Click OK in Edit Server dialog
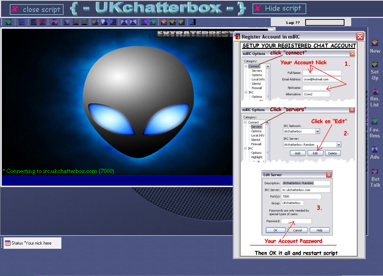This screenshot has width=383, height=276. coord(276,230)
